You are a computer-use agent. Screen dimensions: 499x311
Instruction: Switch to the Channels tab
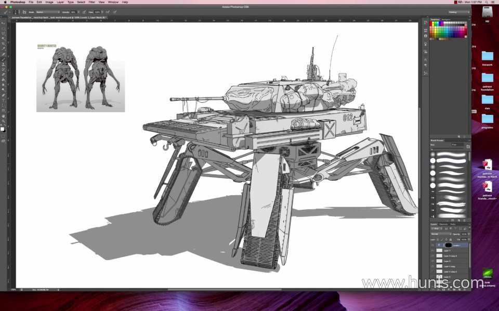pos(443,224)
